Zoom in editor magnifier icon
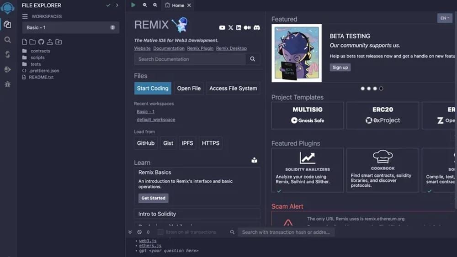The width and height of the screenshot is (457, 257). pos(155,5)
